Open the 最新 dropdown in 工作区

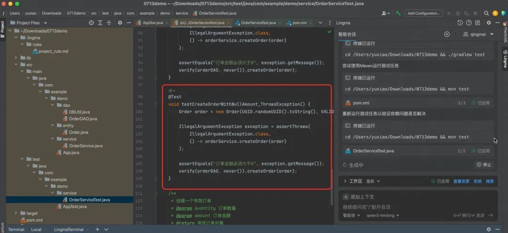[373, 181]
